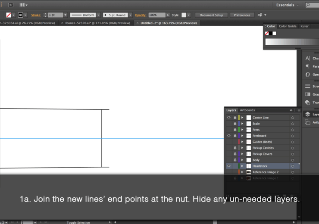Open the Paragraph panel icon
Screen dimensions: 319x224
pos(308,66)
